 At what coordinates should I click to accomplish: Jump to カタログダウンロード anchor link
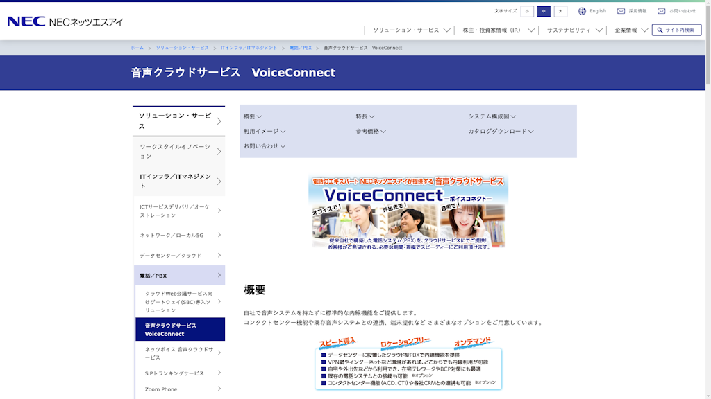click(500, 131)
